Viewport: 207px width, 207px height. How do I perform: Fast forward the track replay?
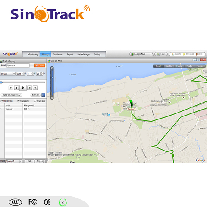[x=35, y=88]
